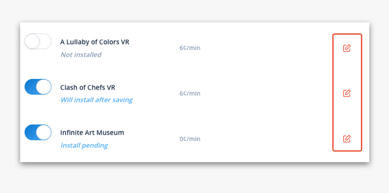This screenshot has height=193, width=389.
Task: Click the gray background below the white card
Action: (194, 178)
